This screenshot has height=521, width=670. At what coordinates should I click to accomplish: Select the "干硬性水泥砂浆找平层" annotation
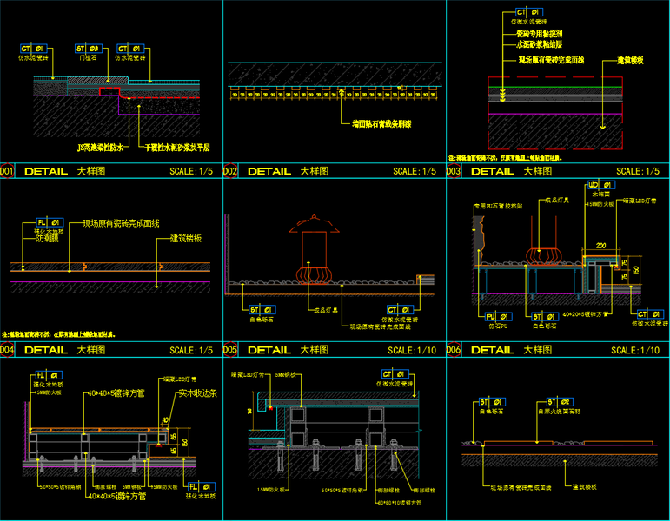pyautogui.click(x=177, y=148)
